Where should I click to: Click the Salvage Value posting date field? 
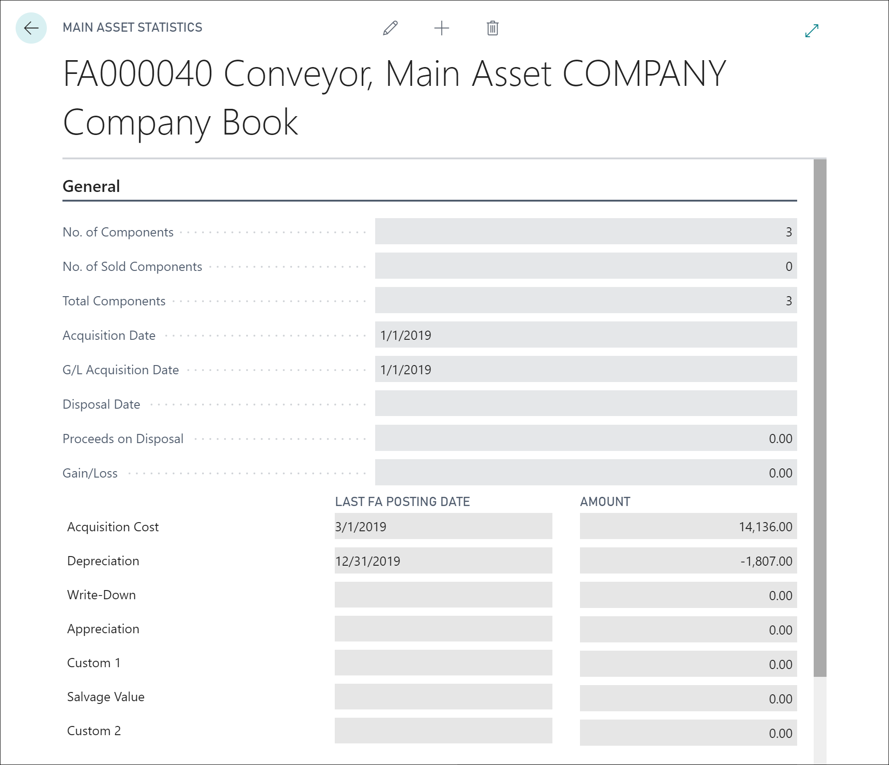443,697
